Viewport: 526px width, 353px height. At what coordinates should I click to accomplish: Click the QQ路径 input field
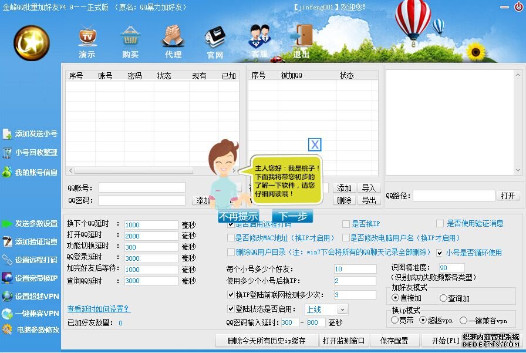click(x=453, y=196)
